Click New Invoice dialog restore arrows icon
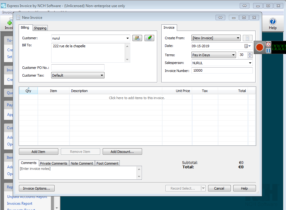 [220, 17]
